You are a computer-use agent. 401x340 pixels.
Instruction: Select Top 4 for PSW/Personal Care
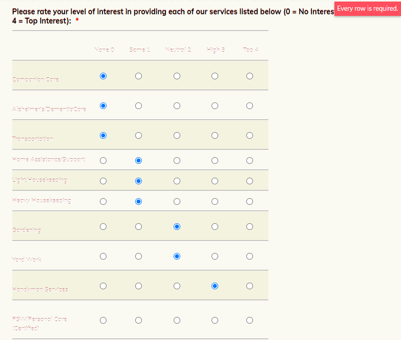tap(249, 321)
